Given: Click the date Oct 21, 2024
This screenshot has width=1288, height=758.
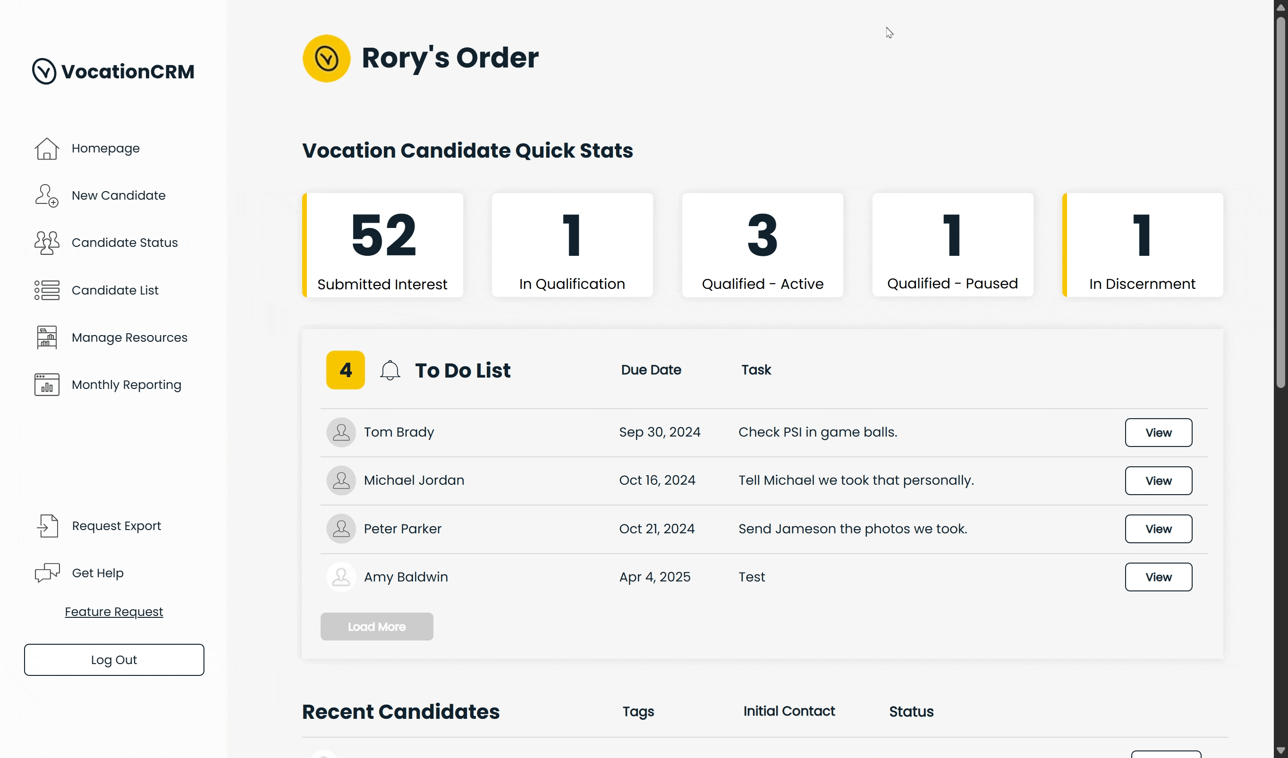Looking at the screenshot, I should tap(657, 529).
